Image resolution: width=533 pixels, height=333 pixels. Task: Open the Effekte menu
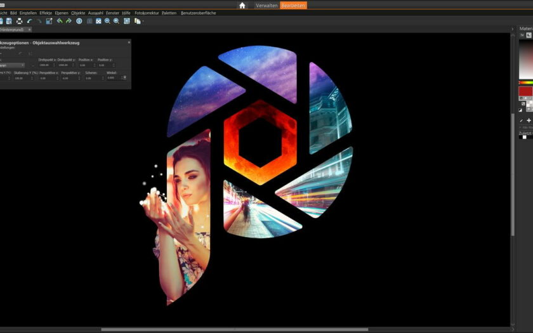point(46,13)
